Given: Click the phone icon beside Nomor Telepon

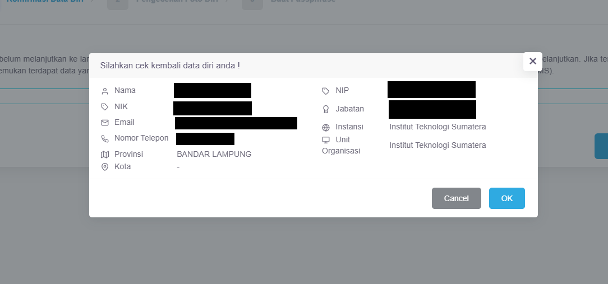Looking at the screenshot, I should [x=105, y=139].
